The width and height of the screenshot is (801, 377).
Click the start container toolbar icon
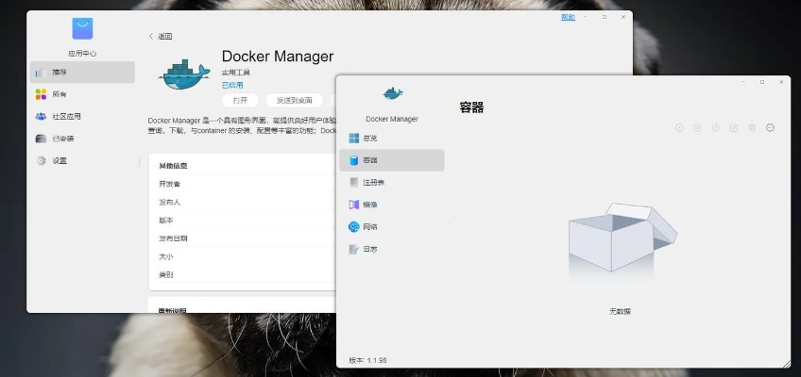pyautogui.click(x=679, y=127)
